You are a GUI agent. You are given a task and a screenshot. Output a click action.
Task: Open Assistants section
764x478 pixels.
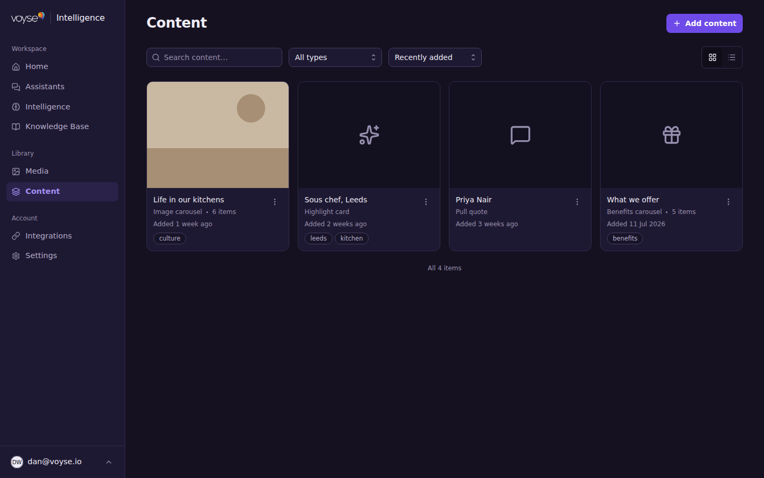tap(62, 87)
